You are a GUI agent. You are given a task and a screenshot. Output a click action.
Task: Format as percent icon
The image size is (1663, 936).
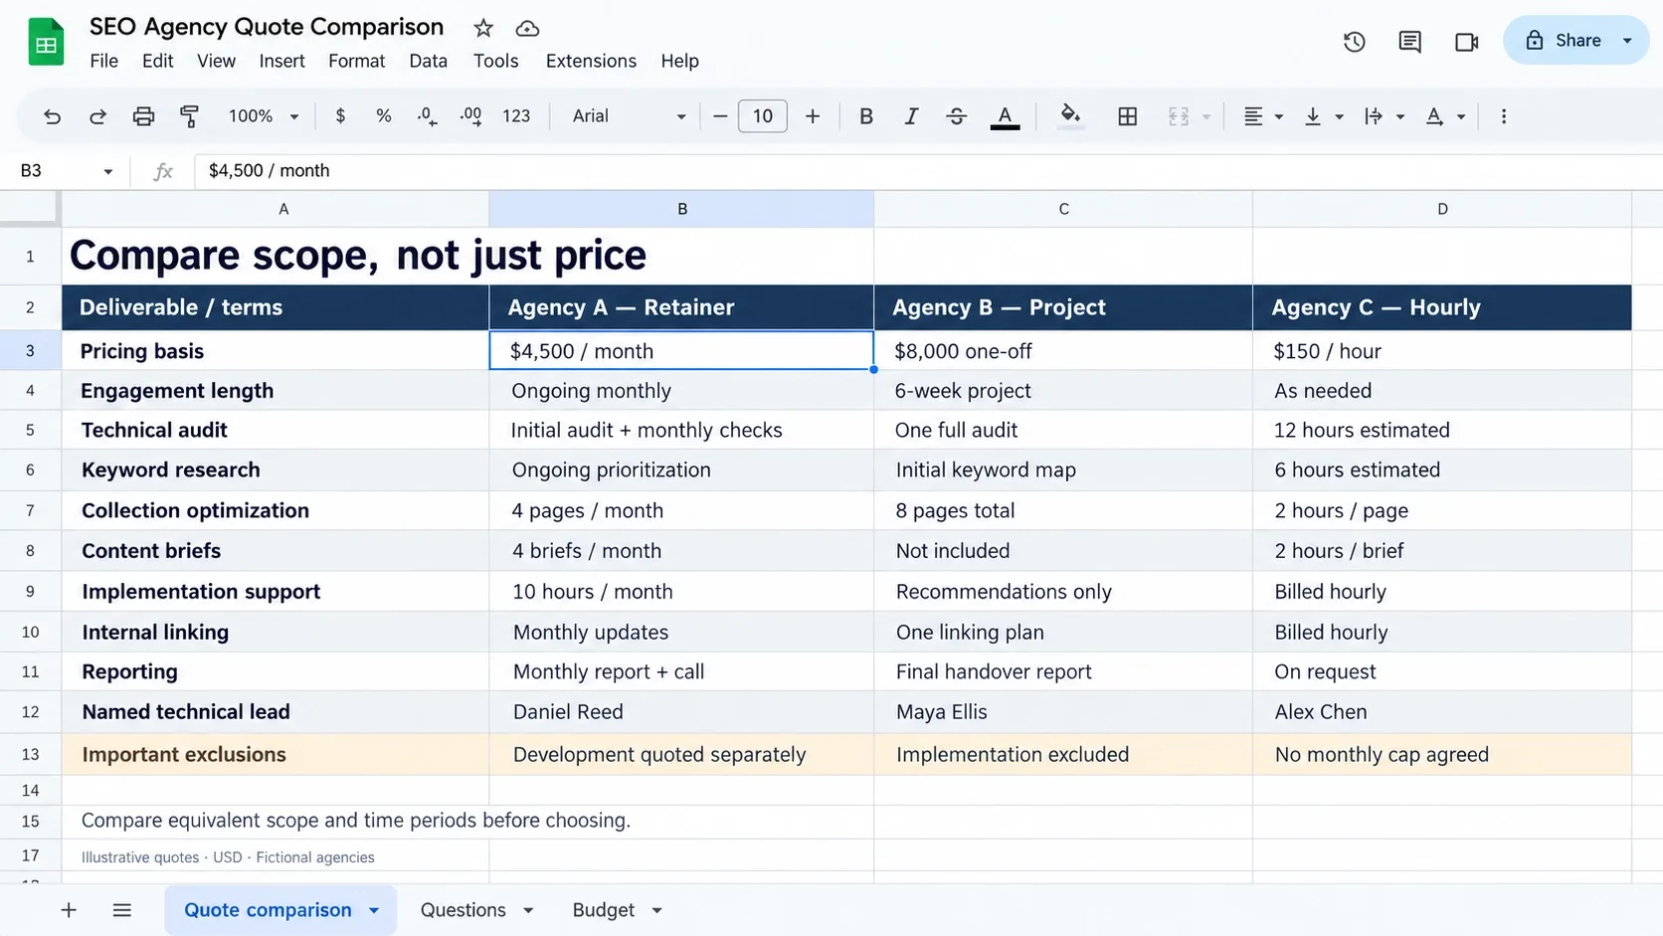[x=384, y=116]
